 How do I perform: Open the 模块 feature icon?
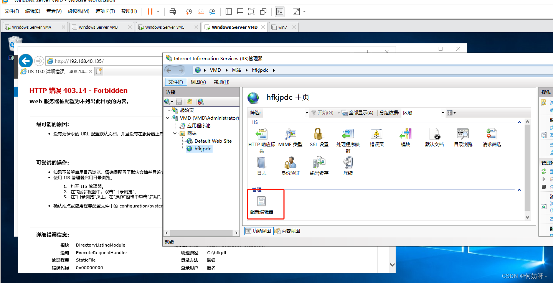pos(405,134)
